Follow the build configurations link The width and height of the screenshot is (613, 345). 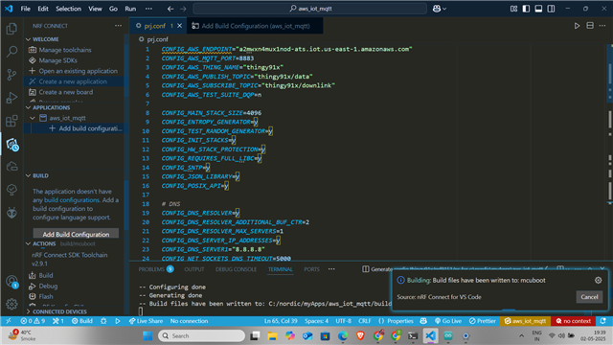72,200
